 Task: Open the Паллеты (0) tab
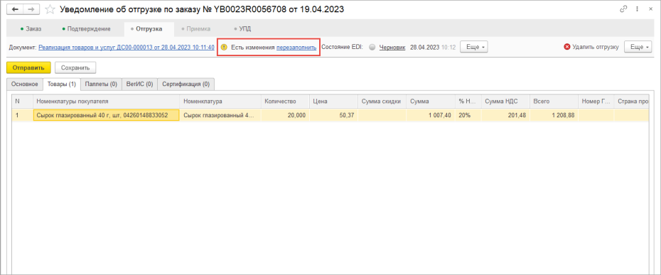tap(101, 84)
